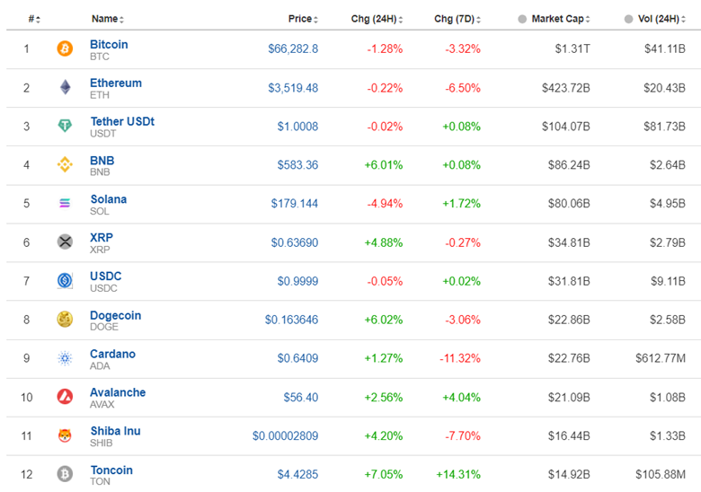The width and height of the screenshot is (701, 492).
Task: Click the Ethereum diamond logo
Action: pyautogui.click(x=66, y=87)
